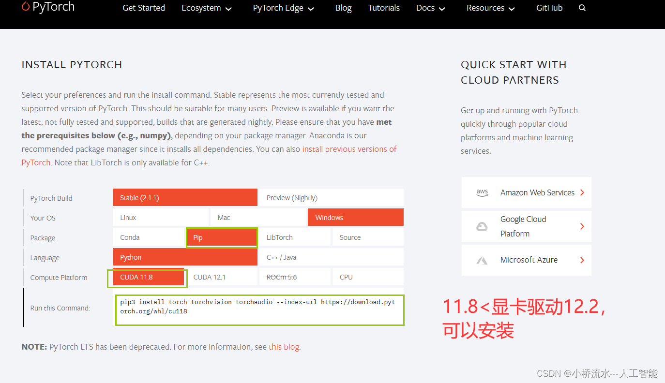Click the 'Your OS' row label
This screenshot has height=383, width=665.
click(x=43, y=218)
